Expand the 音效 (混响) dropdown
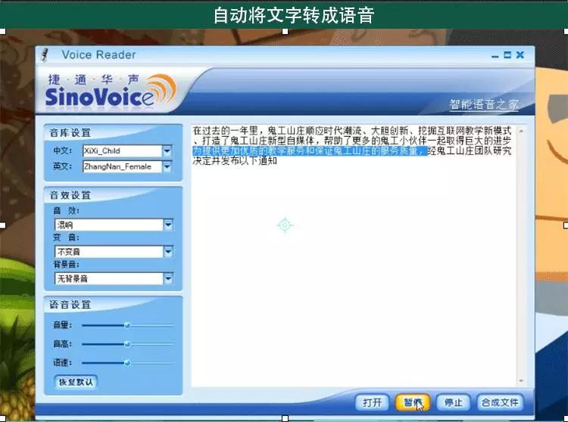This screenshot has width=568, height=422. click(168, 225)
